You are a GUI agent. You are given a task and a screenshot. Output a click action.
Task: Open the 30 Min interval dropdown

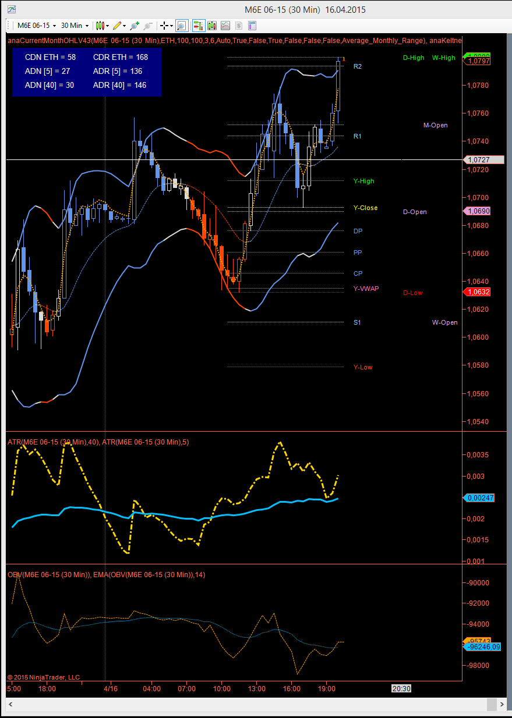(x=75, y=26)
